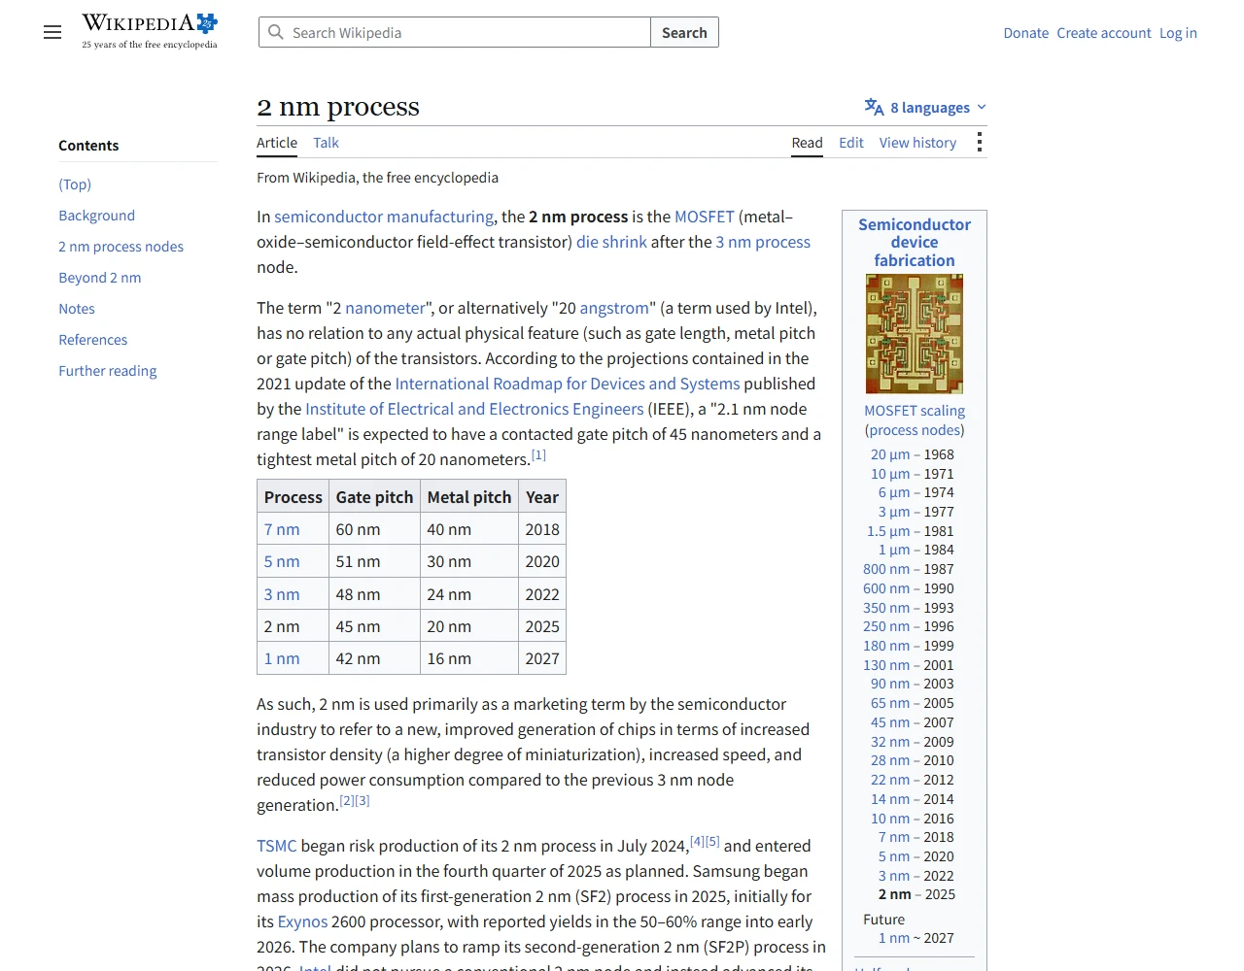Click the Log in link

point(1178,33)
